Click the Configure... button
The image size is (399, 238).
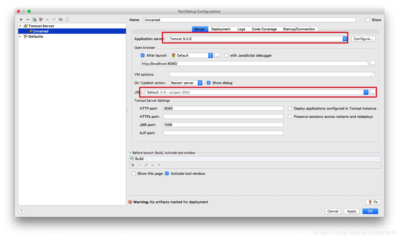coord(363,39)
